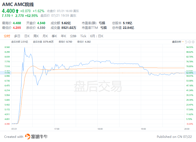Click the 开盘价 value 4.340
This screenshot has height=142, width=196.
[x=41, y=23]
